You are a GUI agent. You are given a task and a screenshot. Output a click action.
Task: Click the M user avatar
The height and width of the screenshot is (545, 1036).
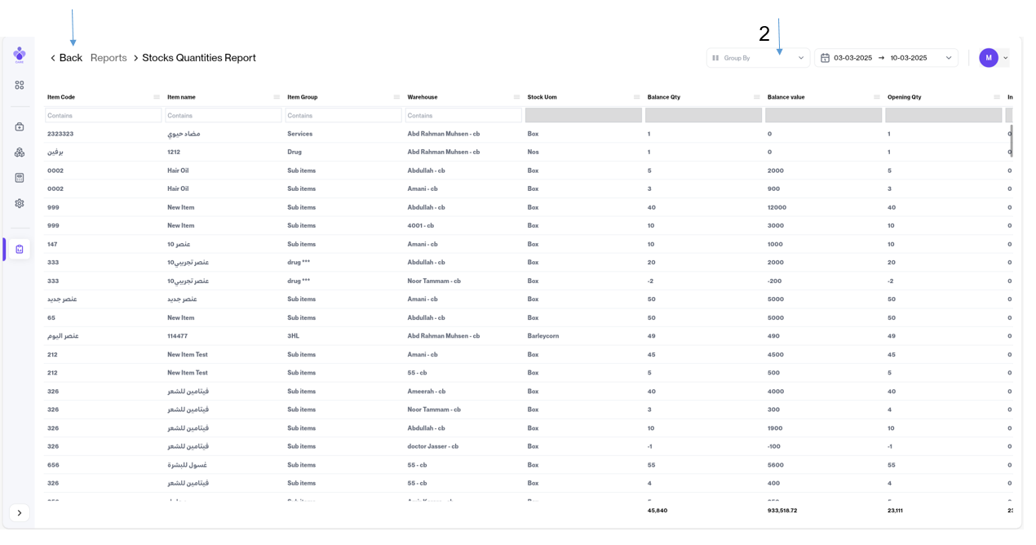coord(989,58)
